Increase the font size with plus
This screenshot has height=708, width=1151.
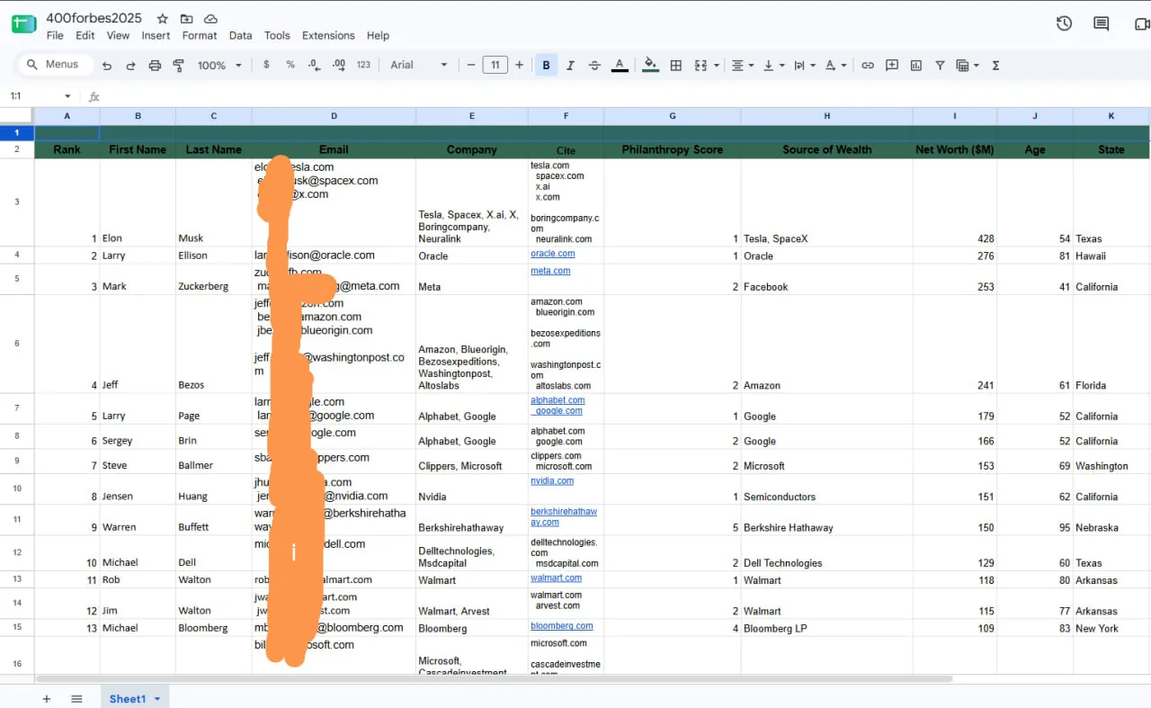pos(519,65)
